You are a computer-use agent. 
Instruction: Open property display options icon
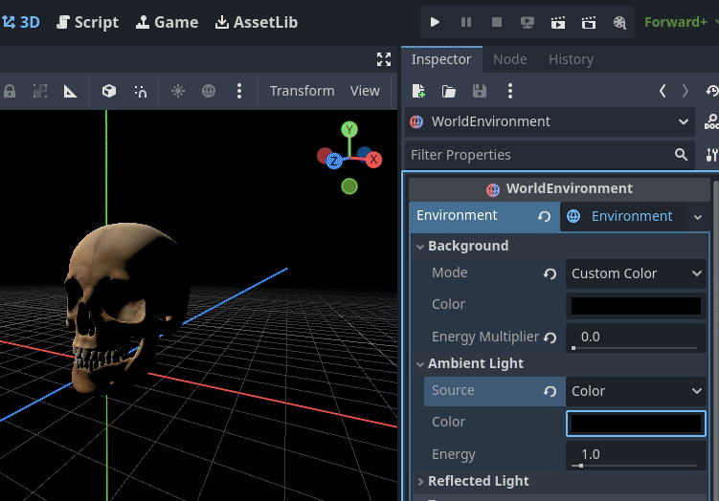pos(711,155)
